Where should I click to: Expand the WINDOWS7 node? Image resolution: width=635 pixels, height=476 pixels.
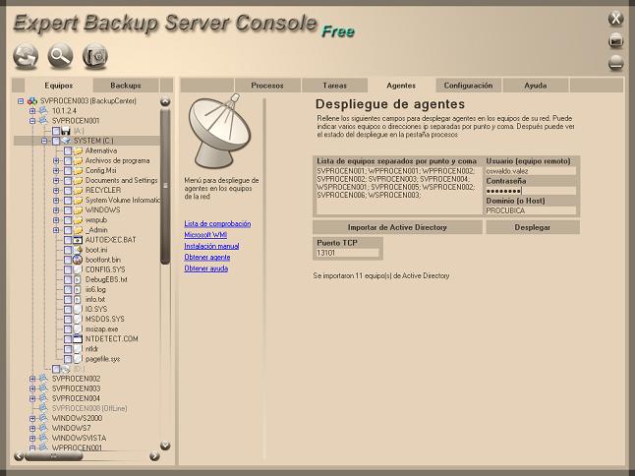[32, 428]
